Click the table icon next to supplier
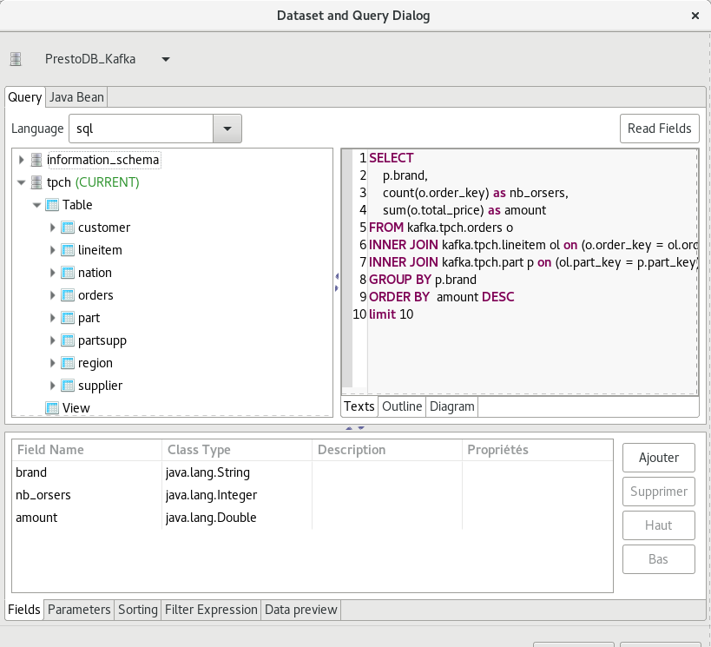This screenshot has height=647, width=711. pyautogui.click(x=67, y=386)
